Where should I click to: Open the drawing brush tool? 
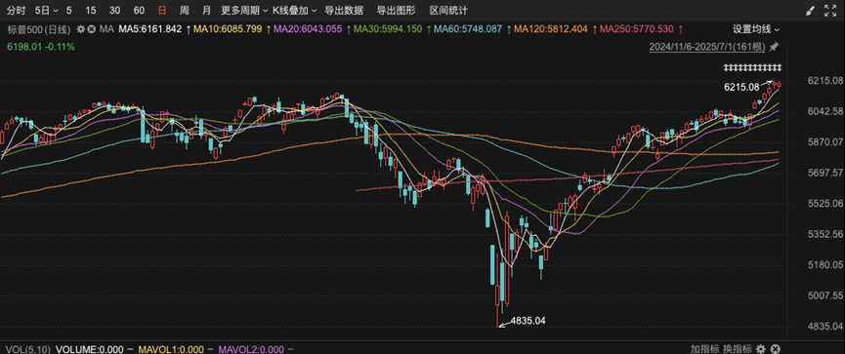coord(810,10)
